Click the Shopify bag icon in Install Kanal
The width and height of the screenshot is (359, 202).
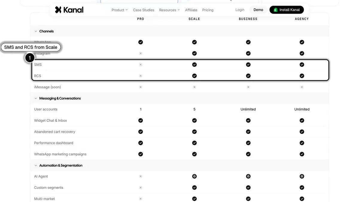276,10
